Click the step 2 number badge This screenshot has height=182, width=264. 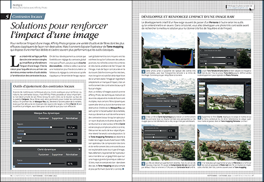point(199,72)
